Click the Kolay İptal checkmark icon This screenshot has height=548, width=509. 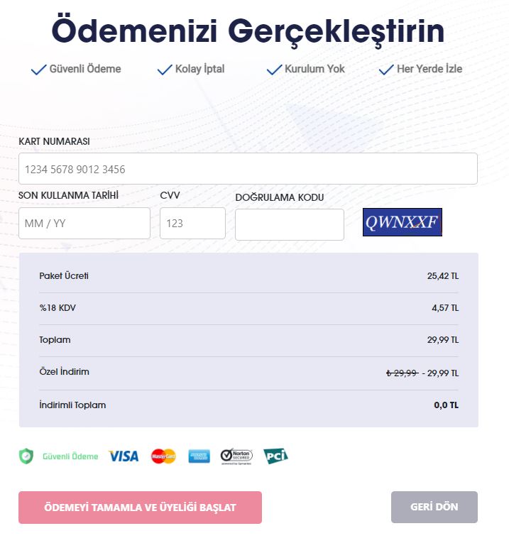[165, 69]
